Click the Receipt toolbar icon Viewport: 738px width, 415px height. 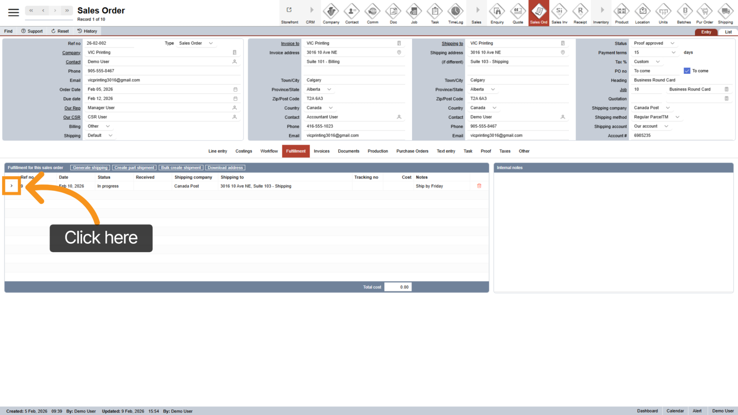pyautogui.click(x=580, y=13)
